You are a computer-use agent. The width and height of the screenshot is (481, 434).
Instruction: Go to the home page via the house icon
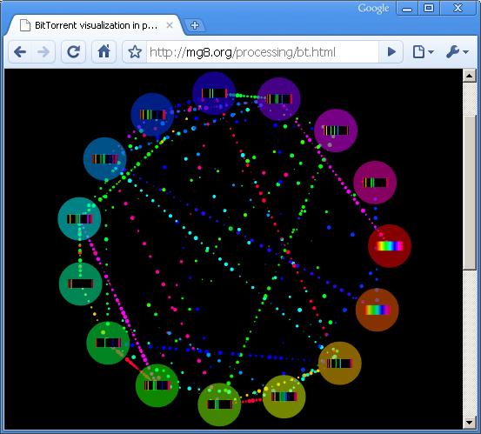tap(104, 51)
